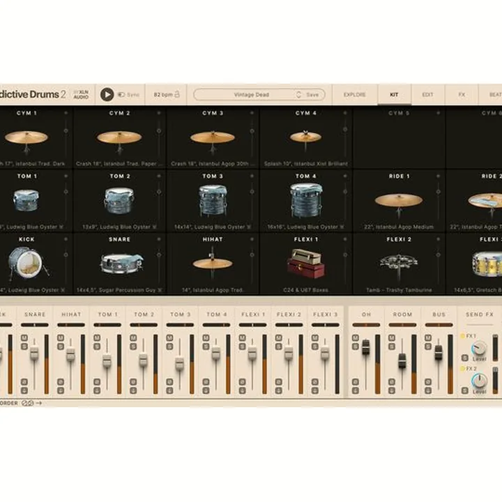Image resolution: width=502 pixels, height=502 pixels.
Task: Select the TOM 4 floor tom image
Action: point(306,200)
